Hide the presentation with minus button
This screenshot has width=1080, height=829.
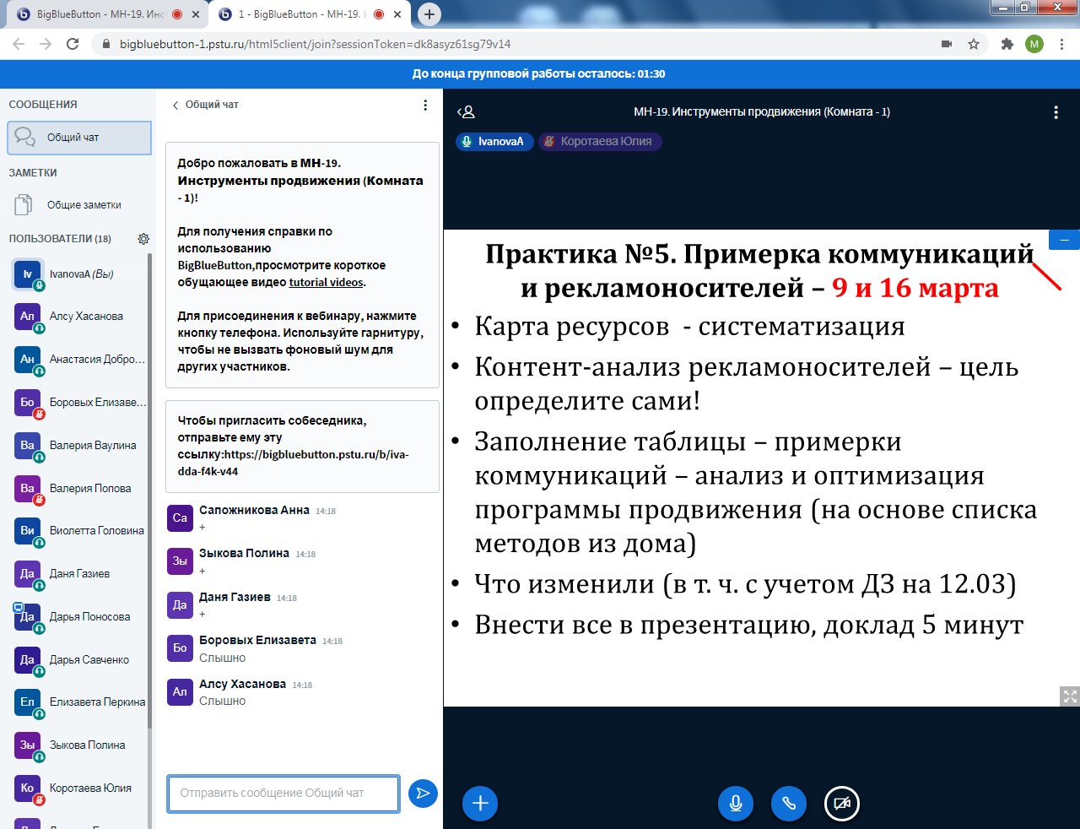click(1064, 241)
